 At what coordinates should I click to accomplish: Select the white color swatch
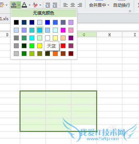coord(48,38)
